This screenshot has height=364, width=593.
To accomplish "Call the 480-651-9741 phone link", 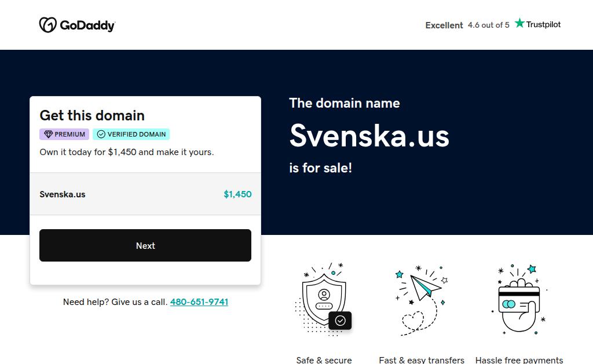I will click(x=199, y=302).
